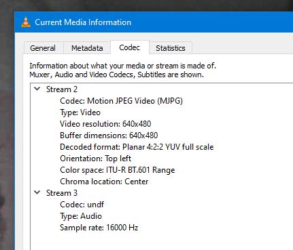Select the Orientation: Top left row
This screenshot has height=250, width=293.
[96, 159]
